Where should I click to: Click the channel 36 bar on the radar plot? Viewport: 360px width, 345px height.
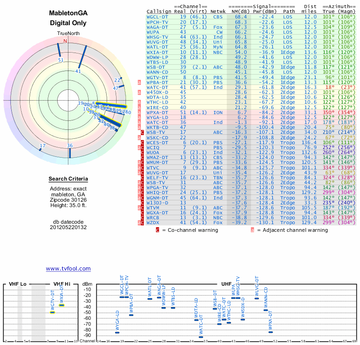pyautogui.click(x=70, y=153)
